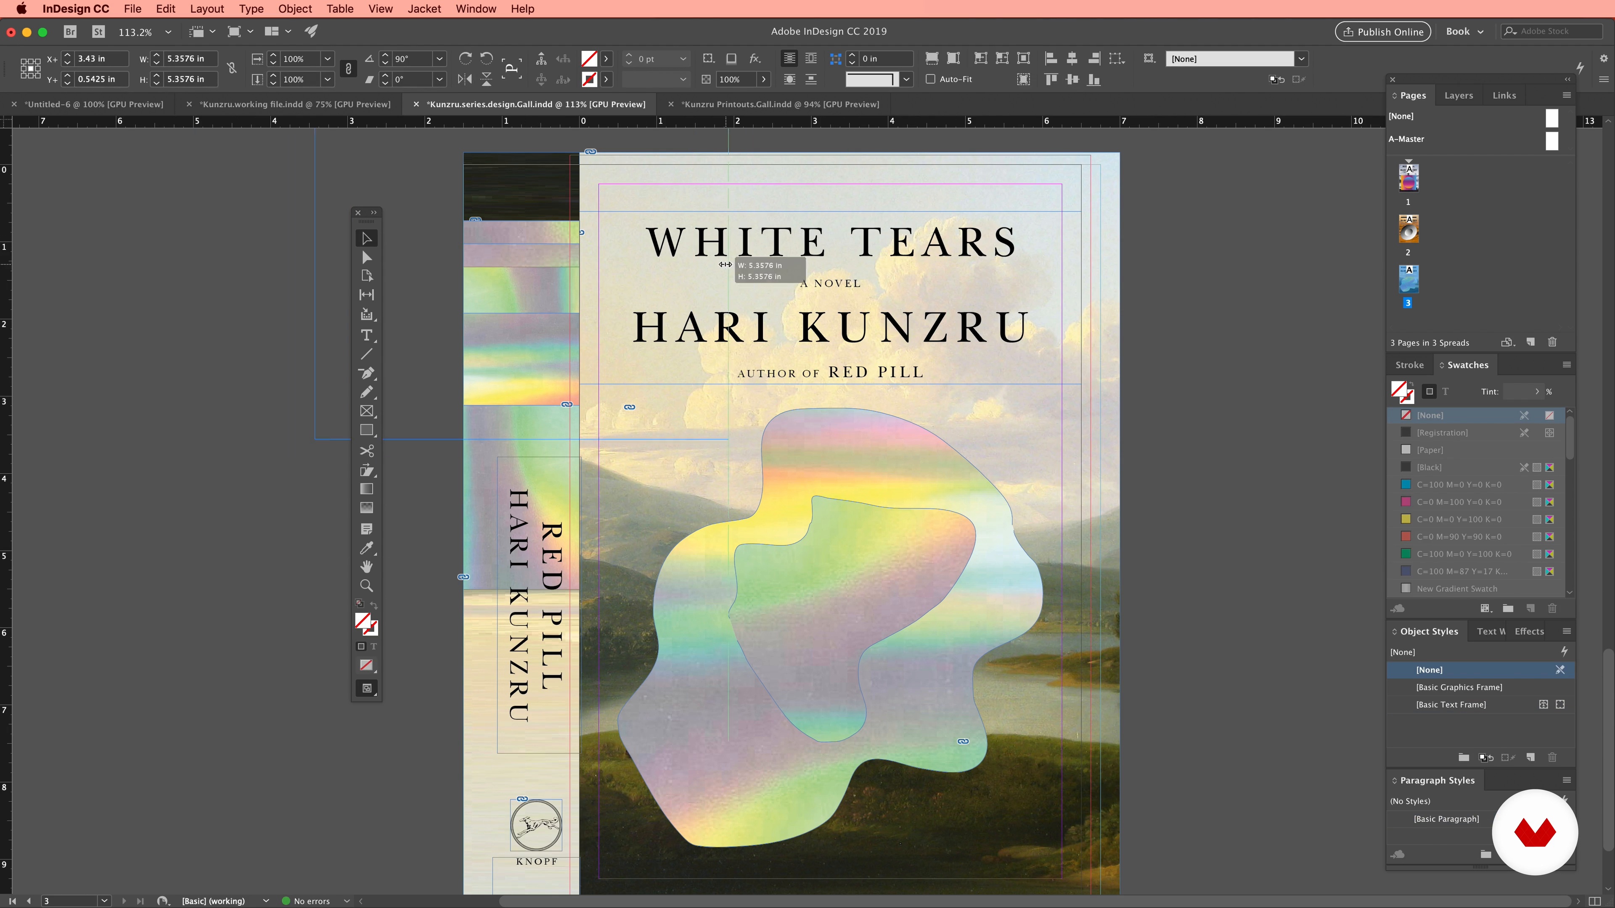Open the preflight No errors dropdown
This screenshot has width=1615, height=908.
pos(346,901)
